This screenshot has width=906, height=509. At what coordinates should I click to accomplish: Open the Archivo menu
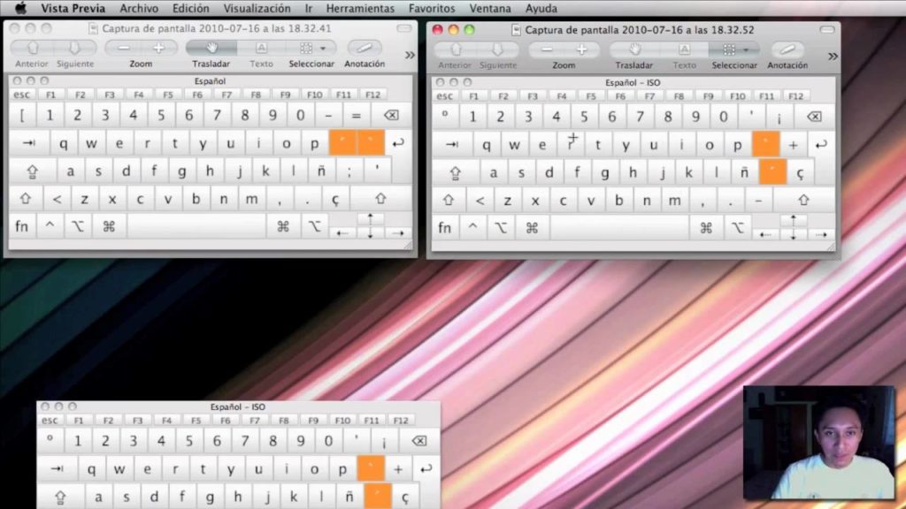pyautogui.click(x=139, y=9)
